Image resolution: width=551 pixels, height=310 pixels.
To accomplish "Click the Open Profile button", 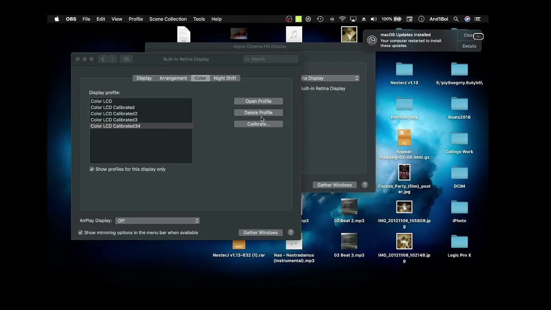I will tap(258, 101).
